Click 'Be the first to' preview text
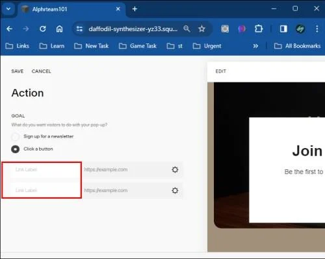This screenshot has width=325, height=259. (x=304, y=172)
